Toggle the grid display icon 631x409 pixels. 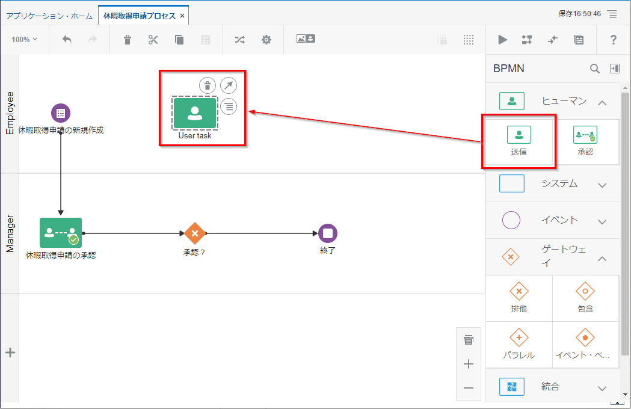point(469,40)
